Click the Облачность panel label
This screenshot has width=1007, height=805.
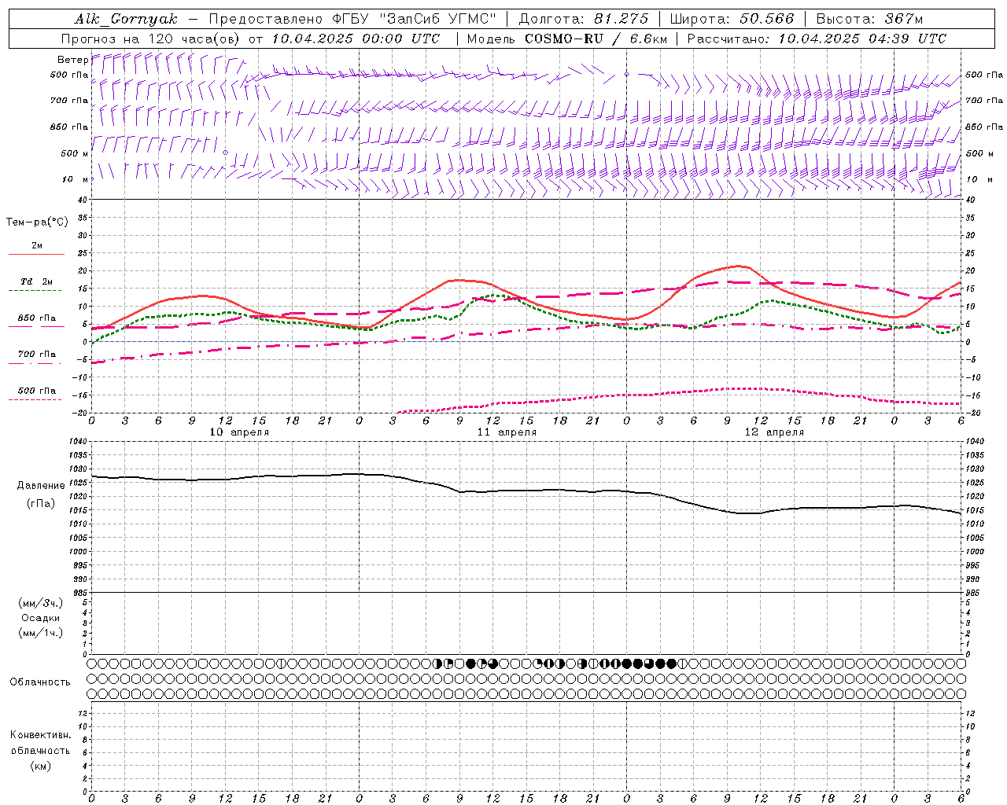point(40,682)
